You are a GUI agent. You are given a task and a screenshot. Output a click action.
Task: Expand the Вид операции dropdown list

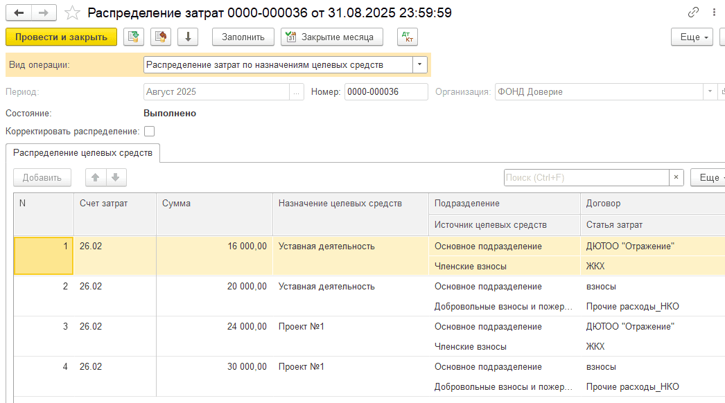(420, 64)
